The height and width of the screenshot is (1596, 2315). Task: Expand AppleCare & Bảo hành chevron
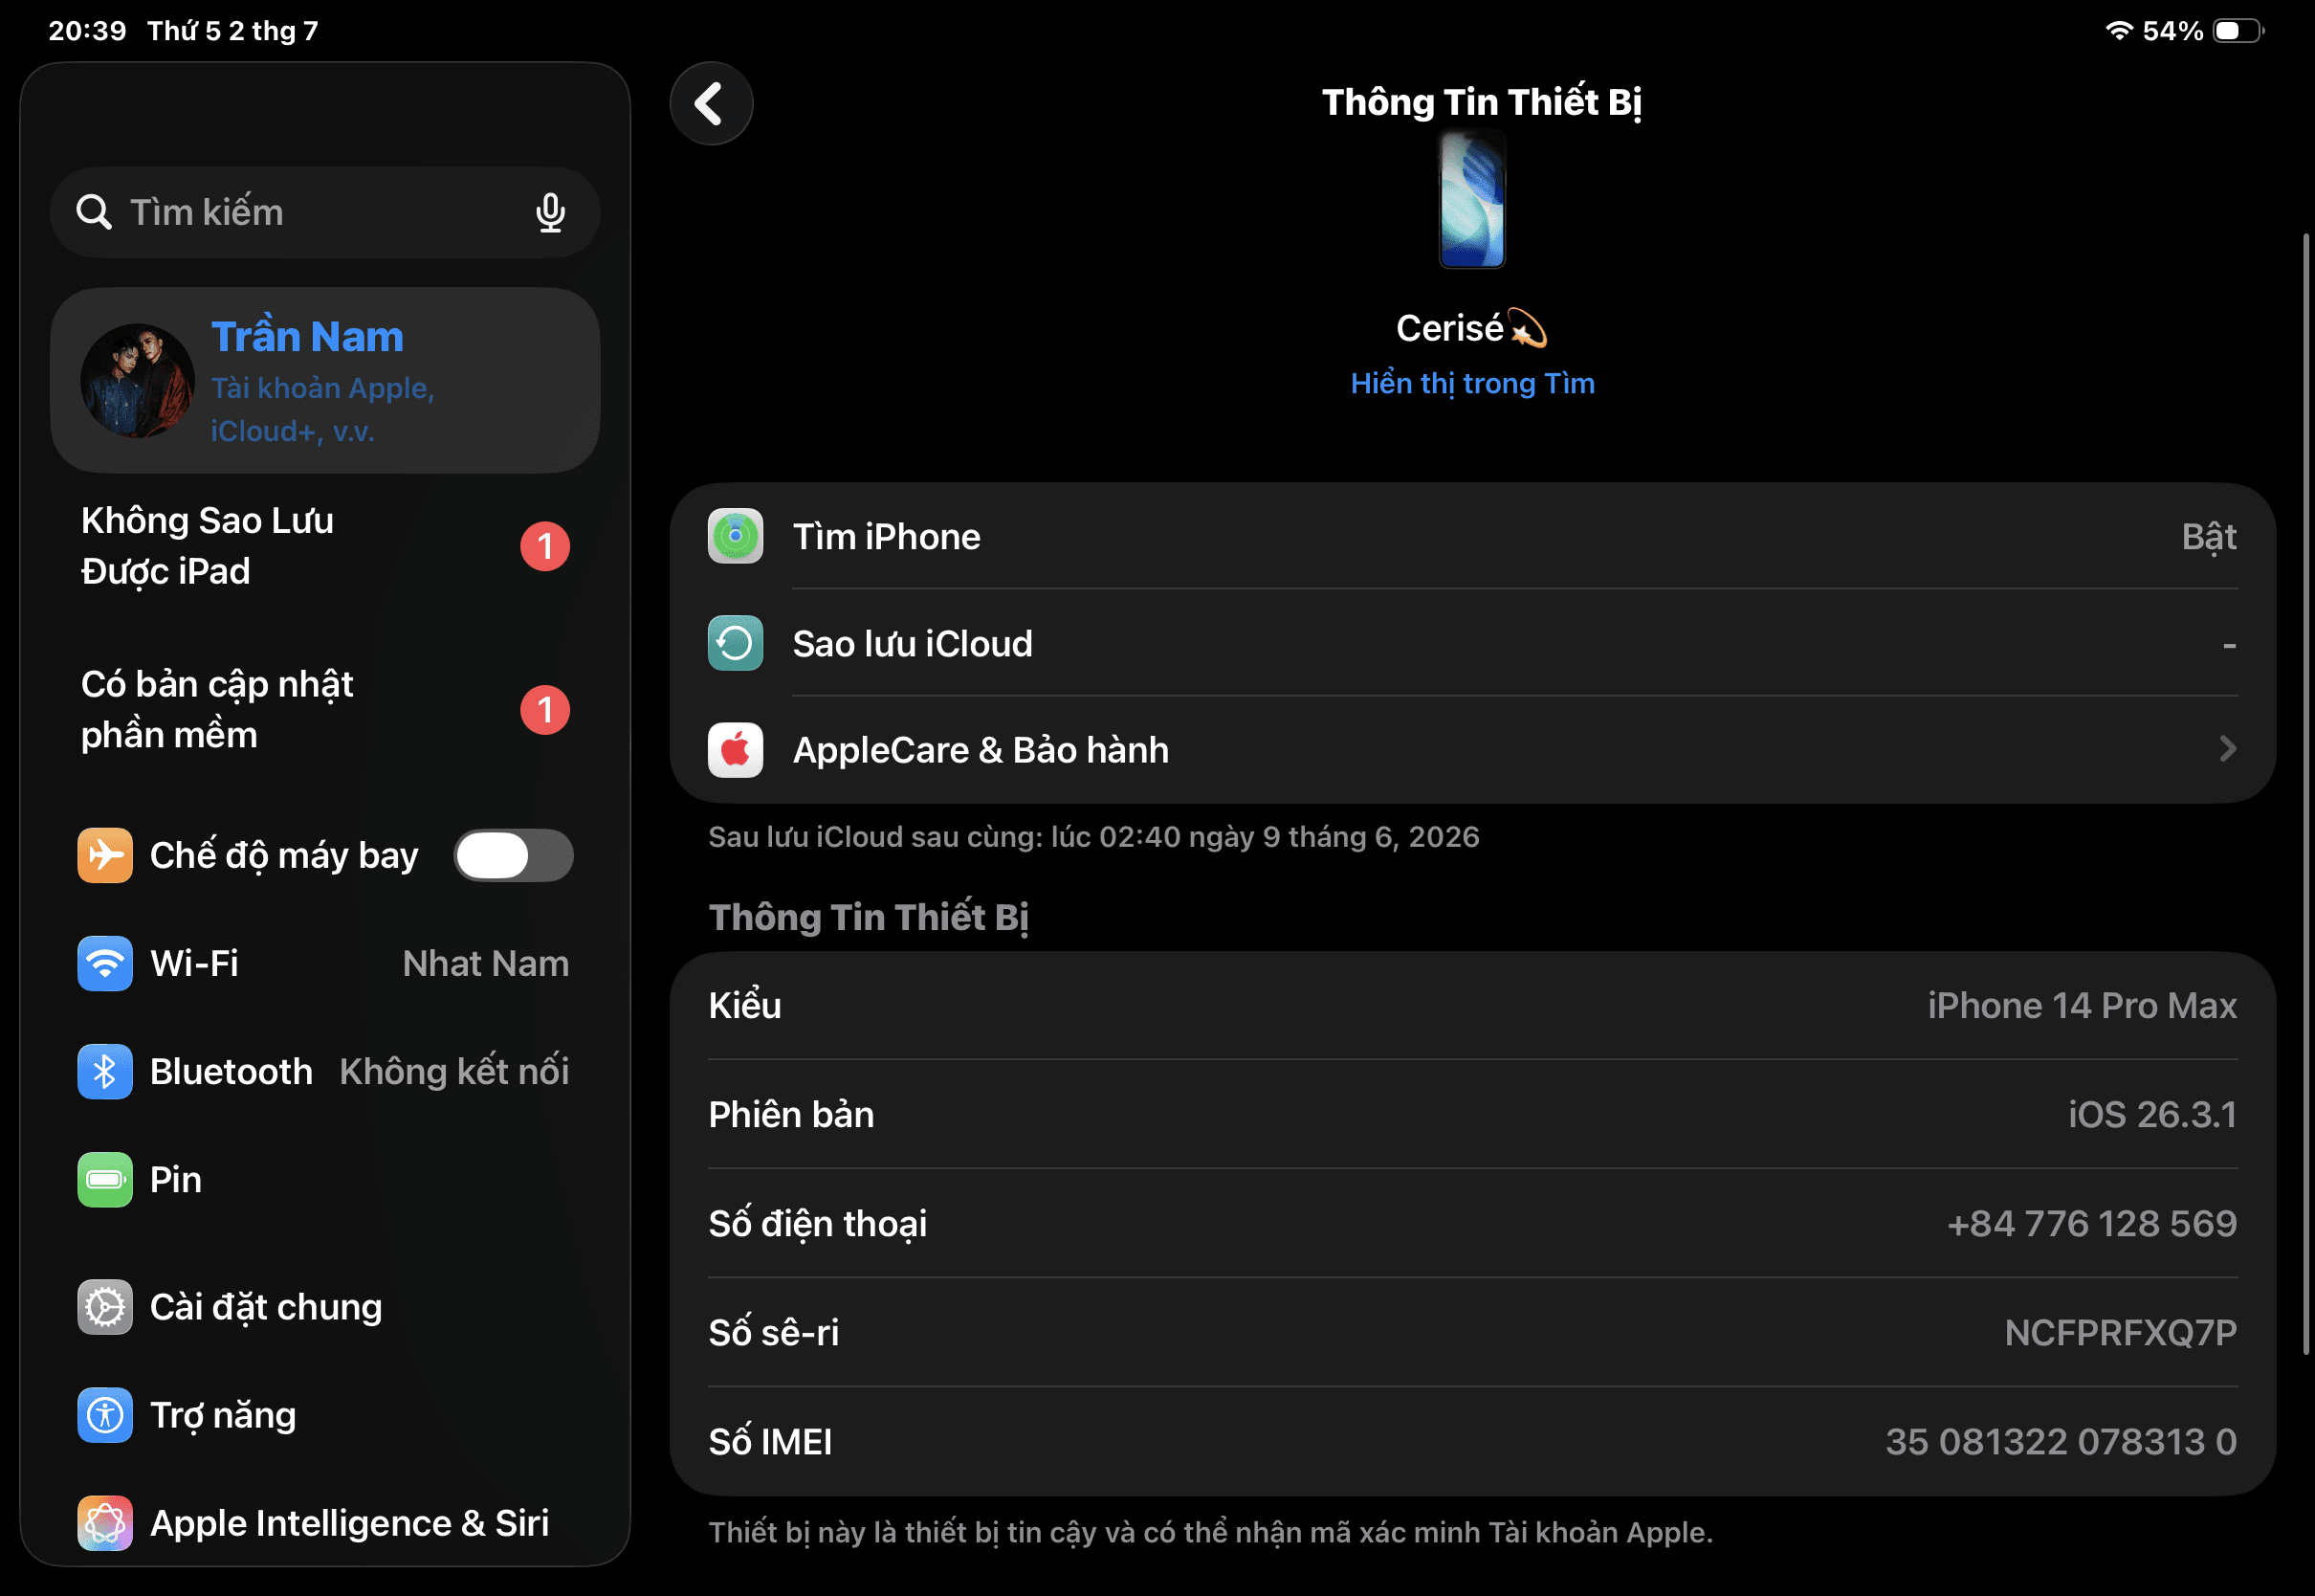2227,749
